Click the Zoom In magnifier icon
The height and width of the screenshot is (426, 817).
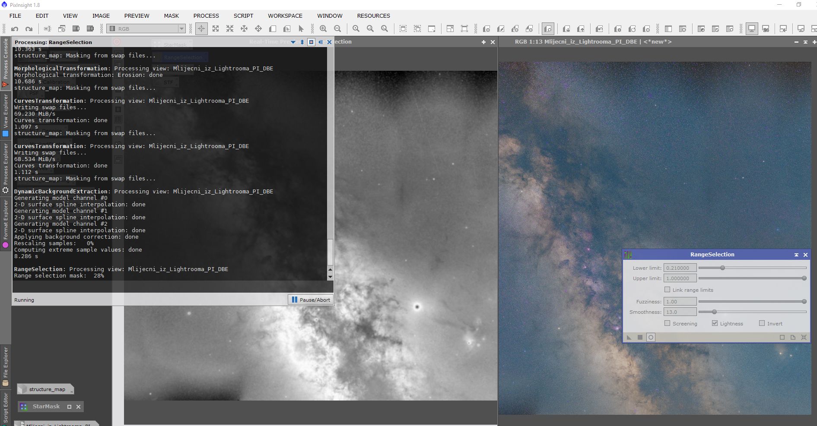point(323,29)
